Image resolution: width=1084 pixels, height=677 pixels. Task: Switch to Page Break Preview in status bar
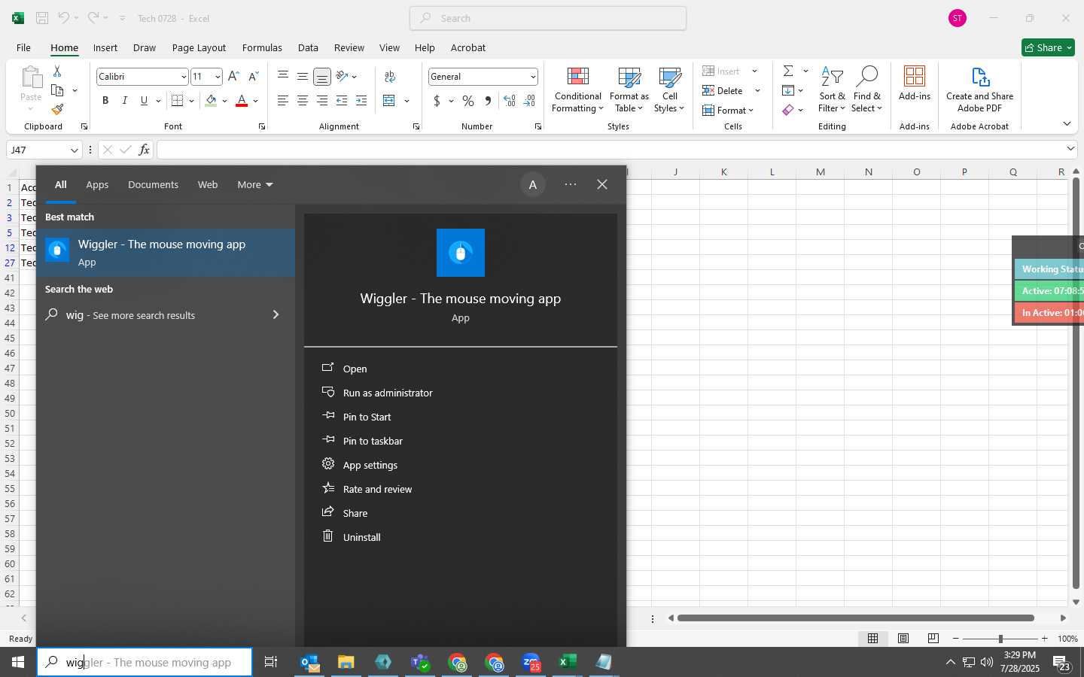click(x=933, y=638)
